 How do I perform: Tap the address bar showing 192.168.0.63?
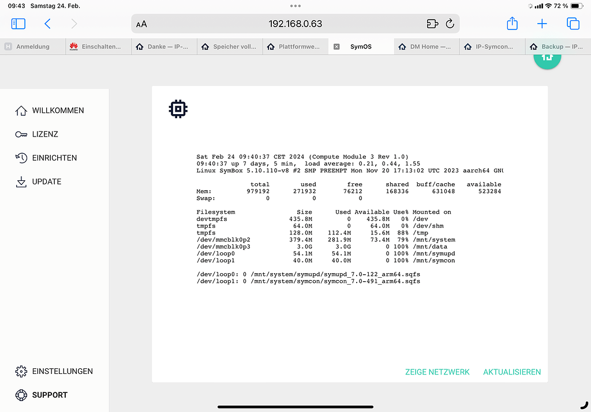click(x=295, y=24)
